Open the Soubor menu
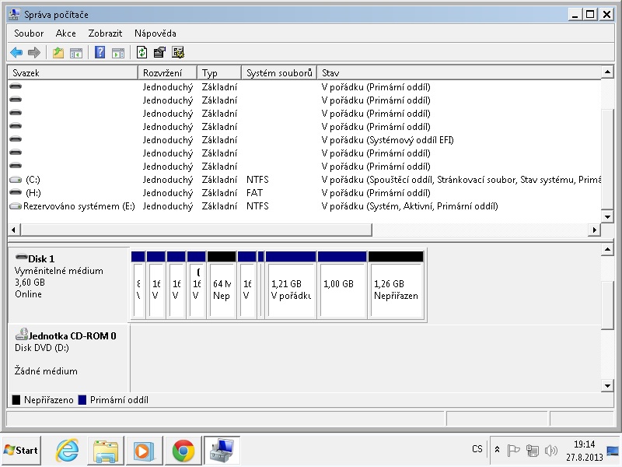This screenshot has width=622, height=467. point(29,33)
